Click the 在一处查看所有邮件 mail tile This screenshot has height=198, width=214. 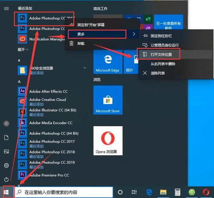click(169, 22)
